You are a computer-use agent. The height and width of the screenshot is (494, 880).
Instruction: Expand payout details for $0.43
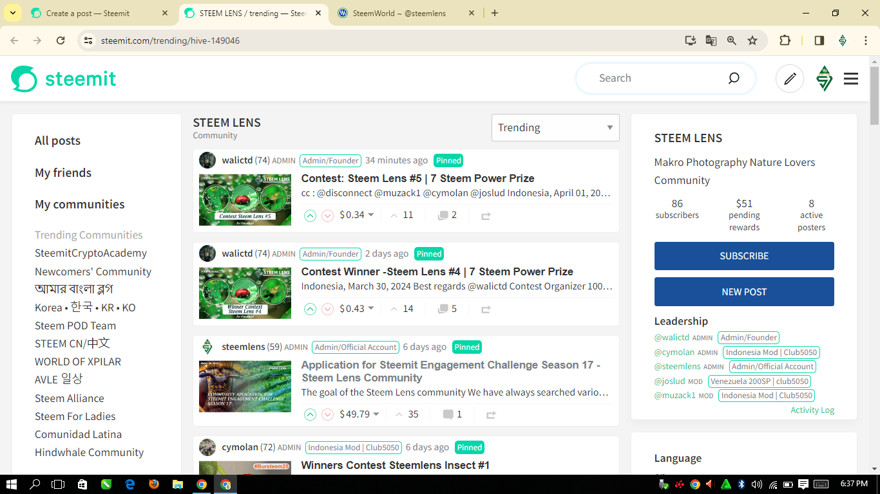click(357, 309)
